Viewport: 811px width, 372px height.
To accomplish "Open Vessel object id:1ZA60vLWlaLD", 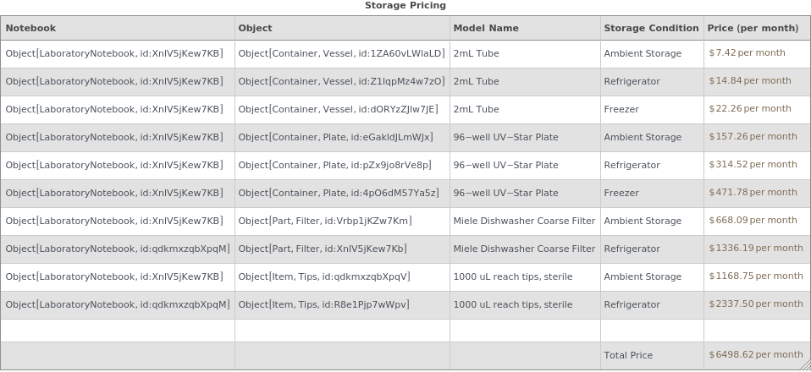I will (x=341, y=53).
